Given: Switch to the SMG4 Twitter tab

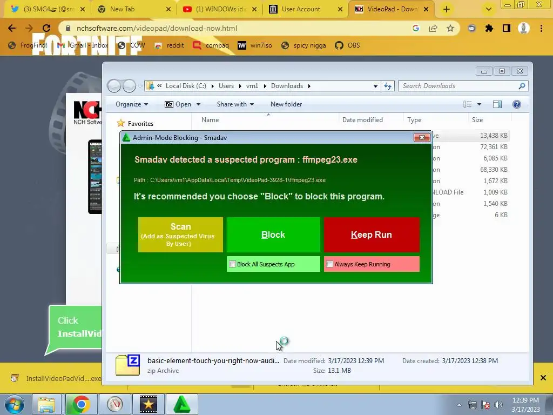Looking at the screenshot, I should [48, 9].
